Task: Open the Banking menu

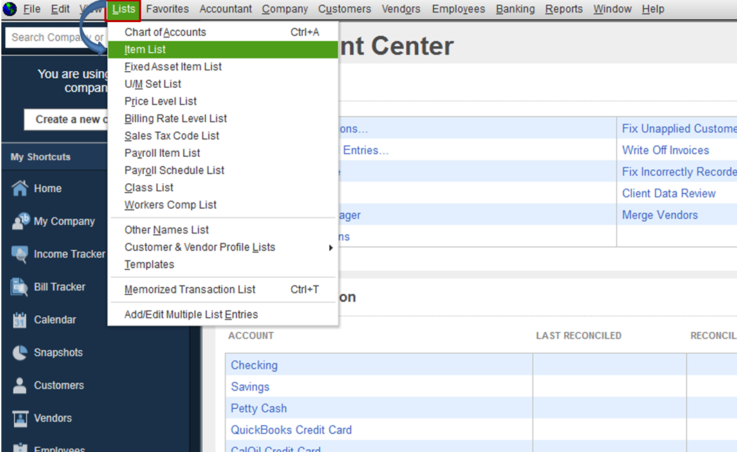Action: point(515,9)
